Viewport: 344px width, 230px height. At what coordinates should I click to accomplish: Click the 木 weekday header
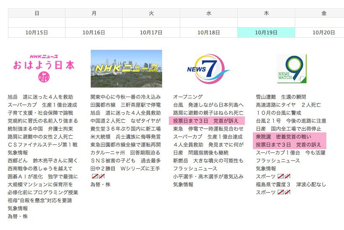[266, 13]
